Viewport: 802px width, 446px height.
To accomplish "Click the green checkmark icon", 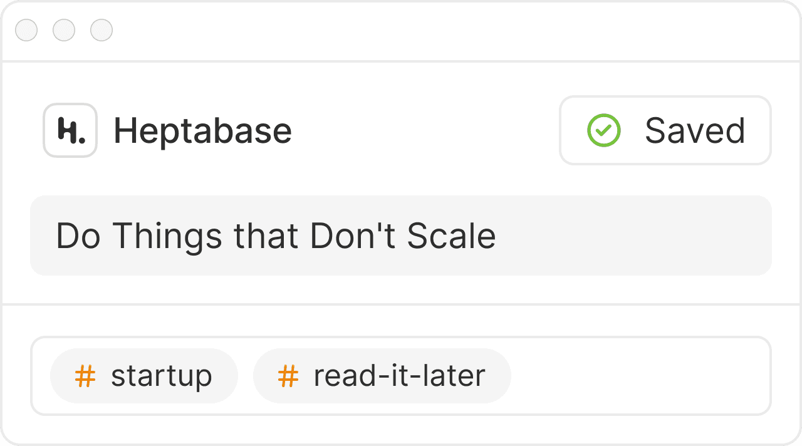I will (604, 130).
